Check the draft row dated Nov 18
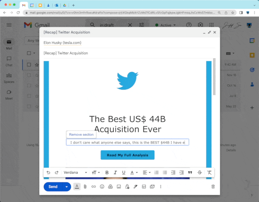This screenshot has width=259, height=202. point(29,75)
